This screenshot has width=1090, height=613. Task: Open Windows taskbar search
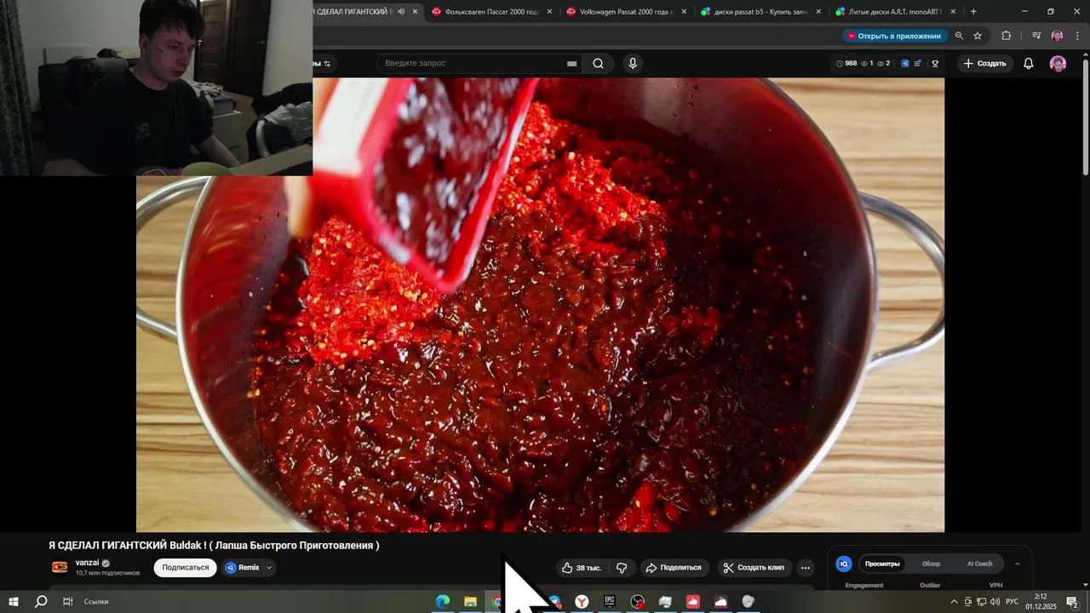click(41, 602)
